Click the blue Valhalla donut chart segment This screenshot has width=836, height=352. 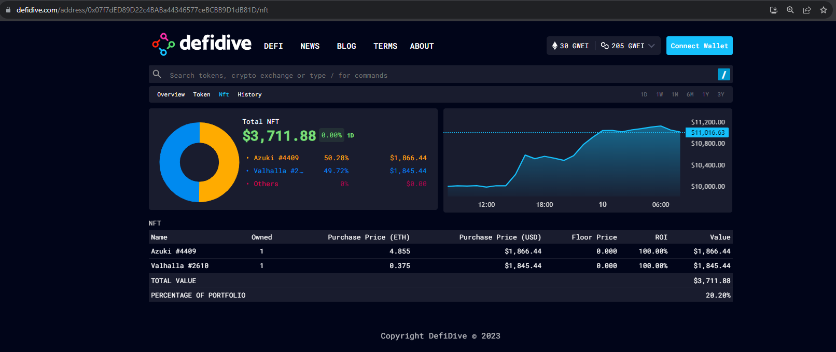pyautogui.click(x=170, y=162)
